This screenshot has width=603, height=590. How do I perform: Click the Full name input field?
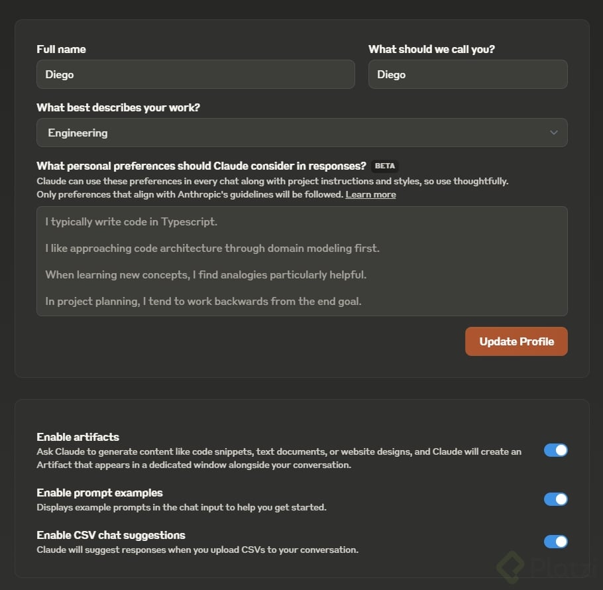(x=195, y=74)
